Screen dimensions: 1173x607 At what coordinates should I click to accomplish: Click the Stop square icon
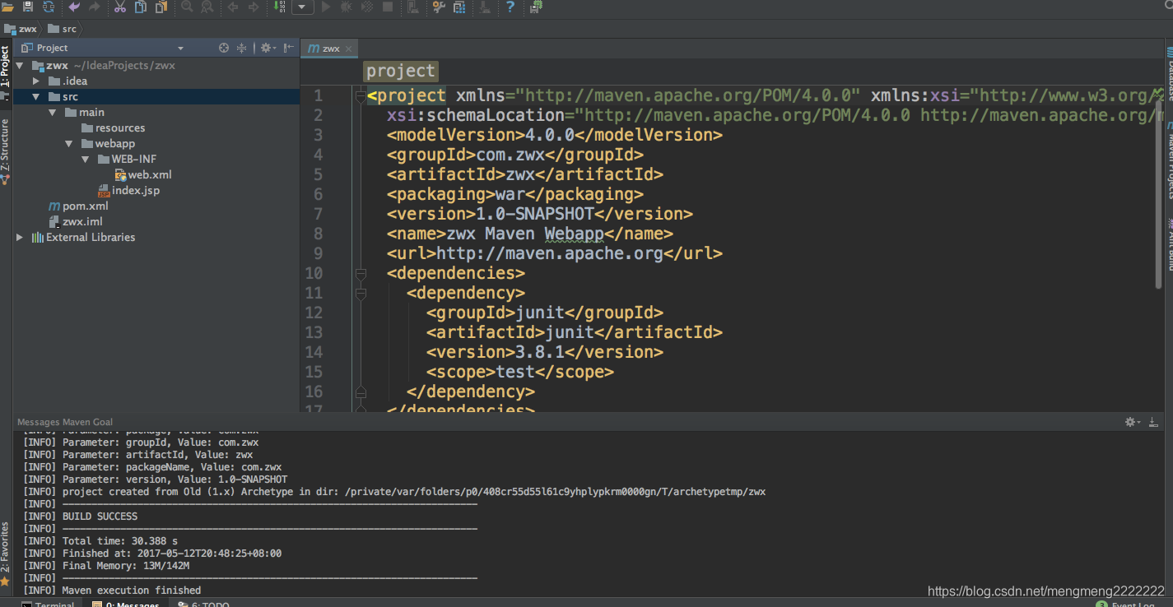[388, 7]
